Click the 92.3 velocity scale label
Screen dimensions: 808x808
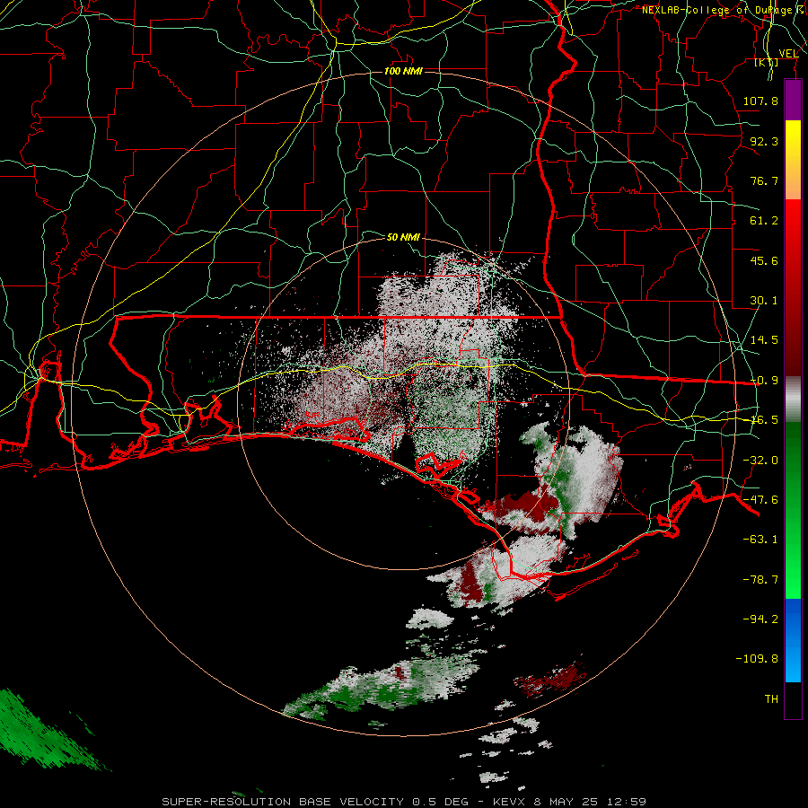[x=764, y=141]
